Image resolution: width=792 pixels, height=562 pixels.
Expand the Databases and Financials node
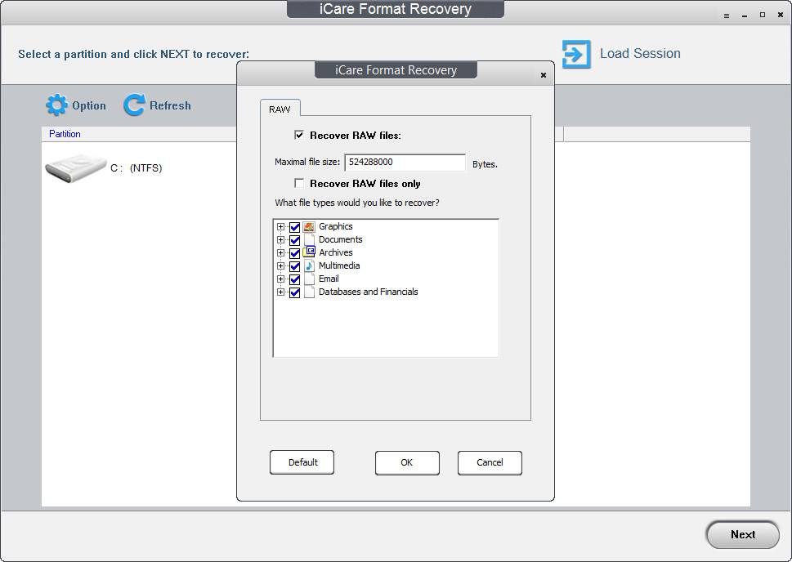pos(281,292)
